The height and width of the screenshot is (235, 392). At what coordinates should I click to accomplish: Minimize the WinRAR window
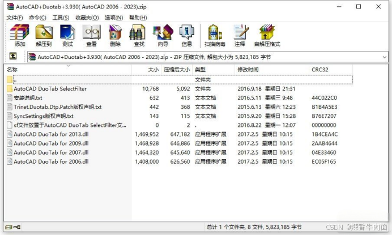pyautogui.click(x=339, y=7)
